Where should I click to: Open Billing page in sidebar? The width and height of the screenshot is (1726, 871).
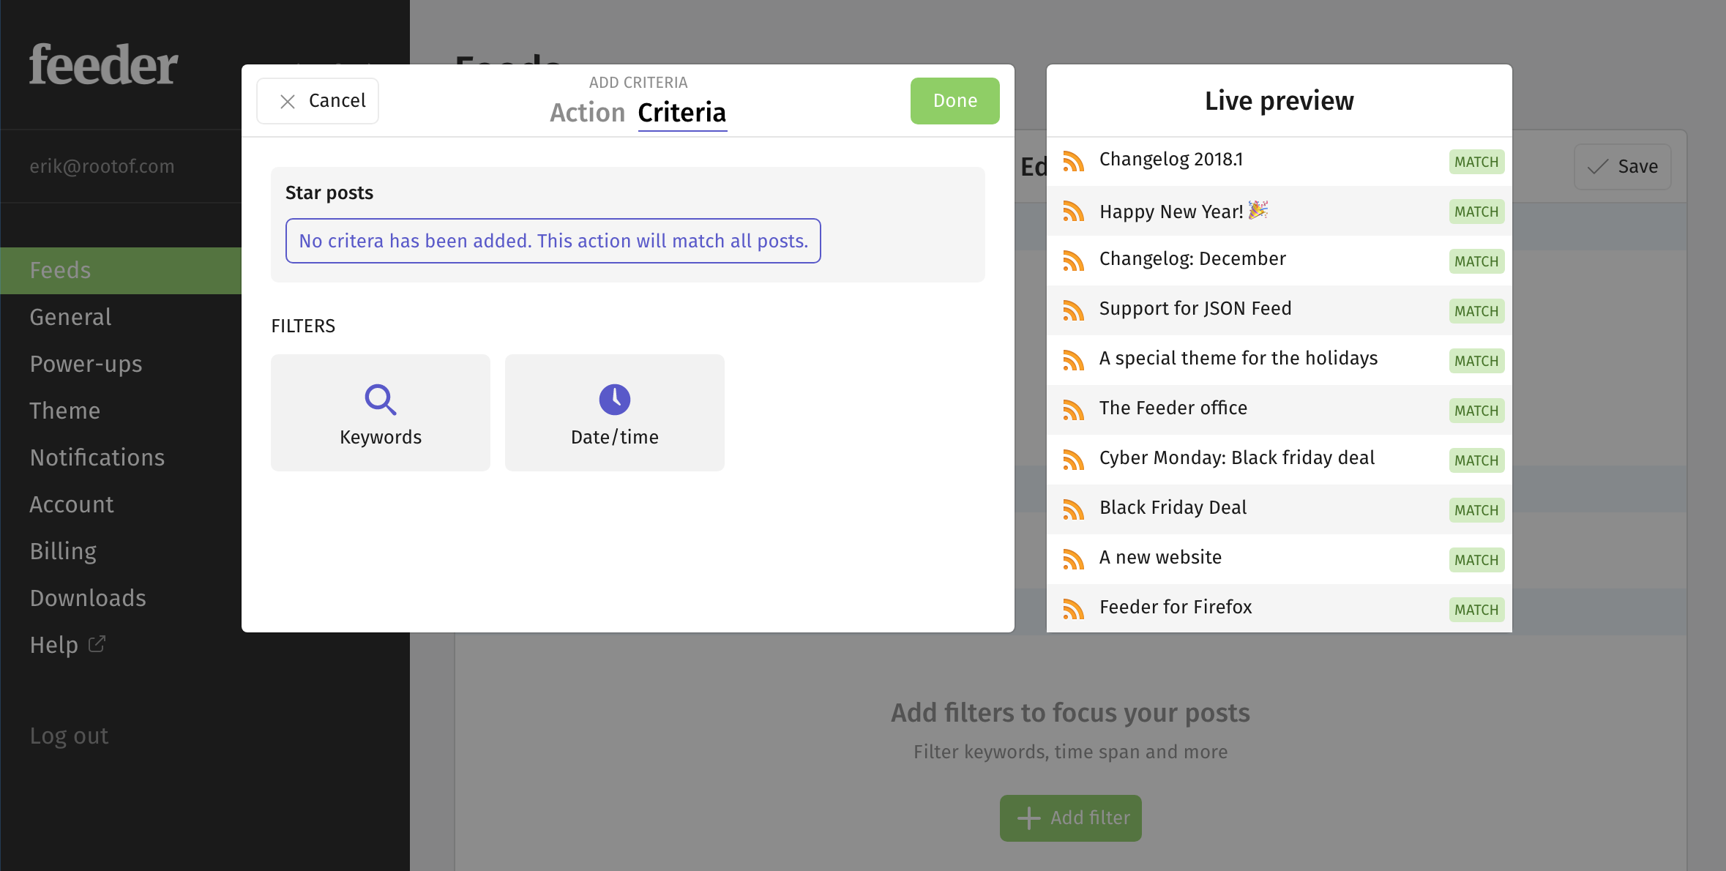point(63,552)
